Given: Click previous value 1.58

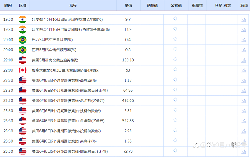Looking at the screenshot, I should [x=128, y=141].
